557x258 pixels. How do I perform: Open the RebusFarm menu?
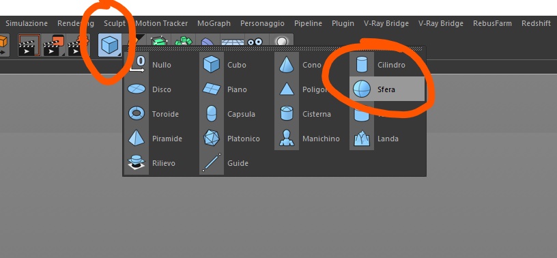(492, 23)
